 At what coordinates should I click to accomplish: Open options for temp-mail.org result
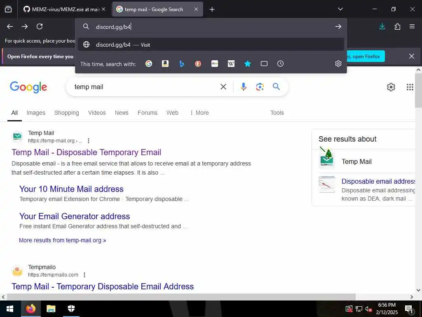coord(89,141)
